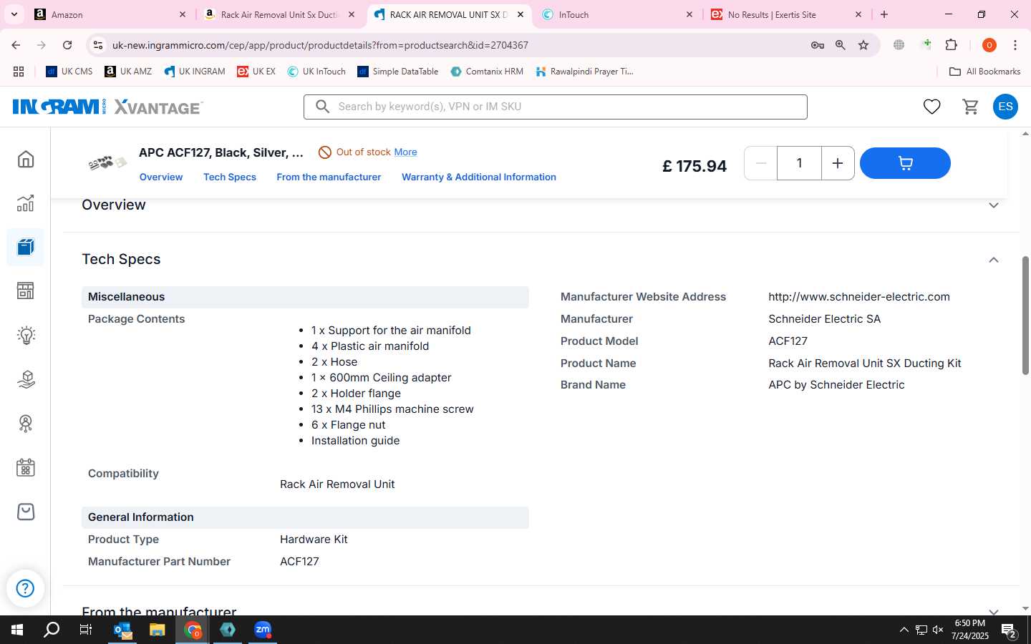1031x644 pixels.
Task: Open the tab search dropdown arrow
Action: click(14, 14)
